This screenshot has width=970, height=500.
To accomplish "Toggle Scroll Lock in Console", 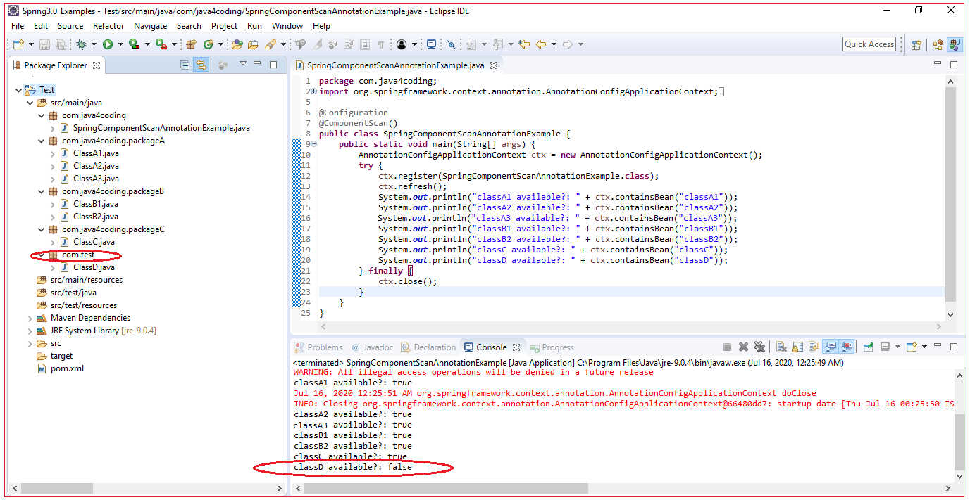I will 797,347.
